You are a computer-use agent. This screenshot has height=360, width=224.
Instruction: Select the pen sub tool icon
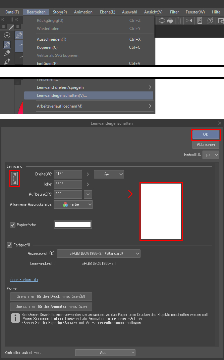click(19, 35)
